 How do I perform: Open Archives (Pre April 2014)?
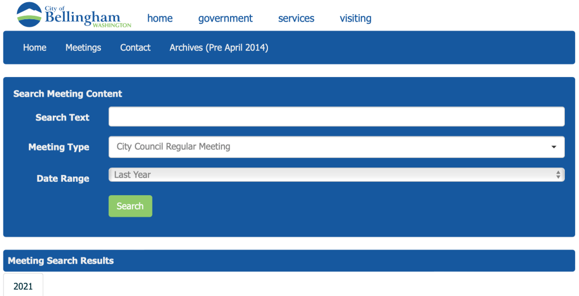pyautogui.click(x=219, y=48)
